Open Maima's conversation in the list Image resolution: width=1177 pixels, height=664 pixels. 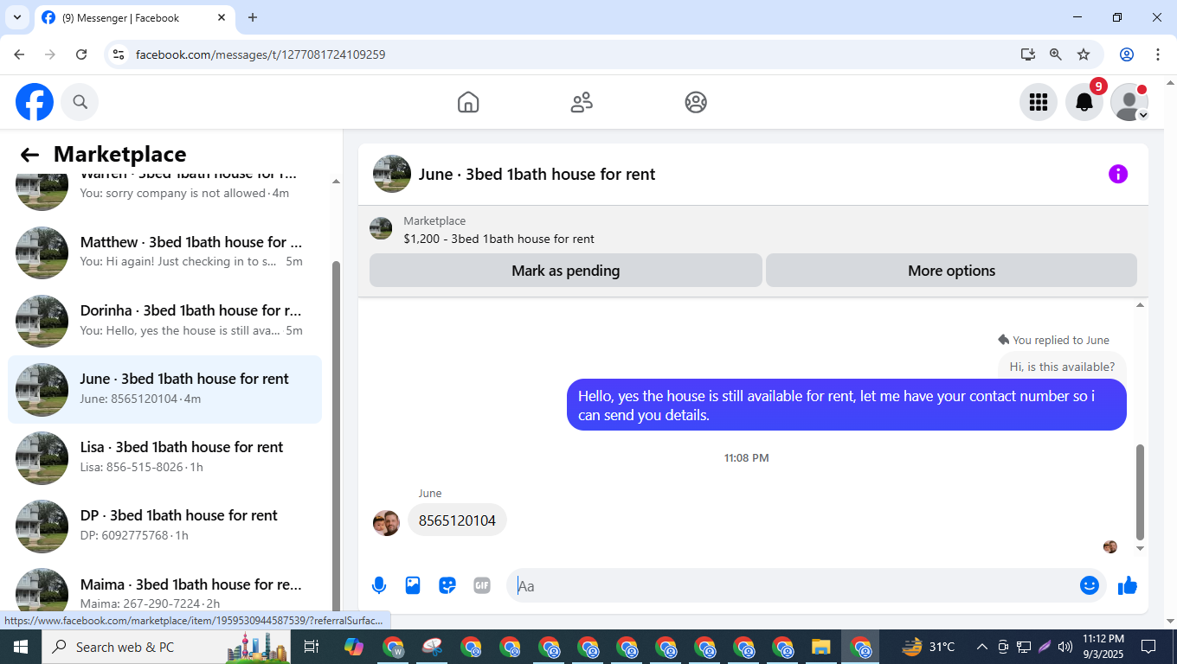164,590
